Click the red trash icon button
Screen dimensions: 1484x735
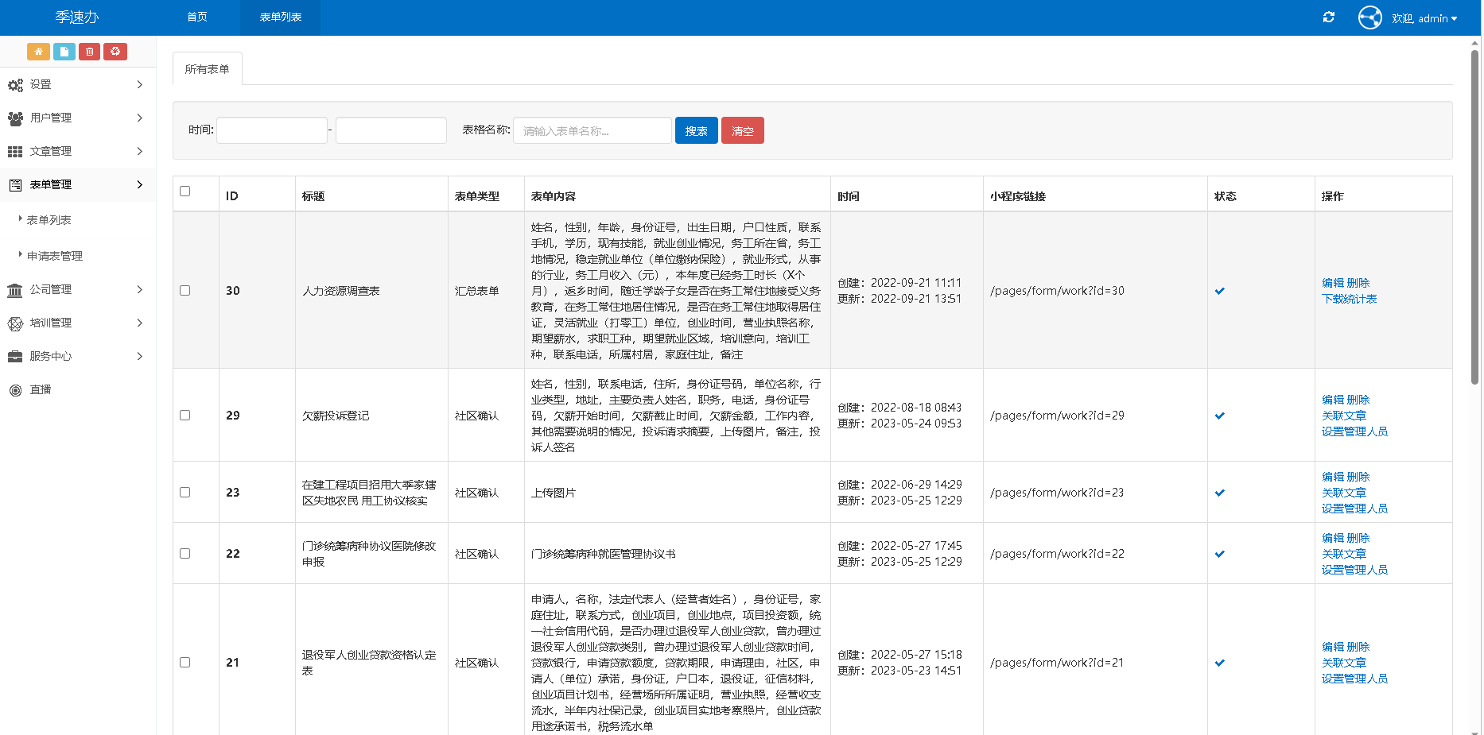90,52
